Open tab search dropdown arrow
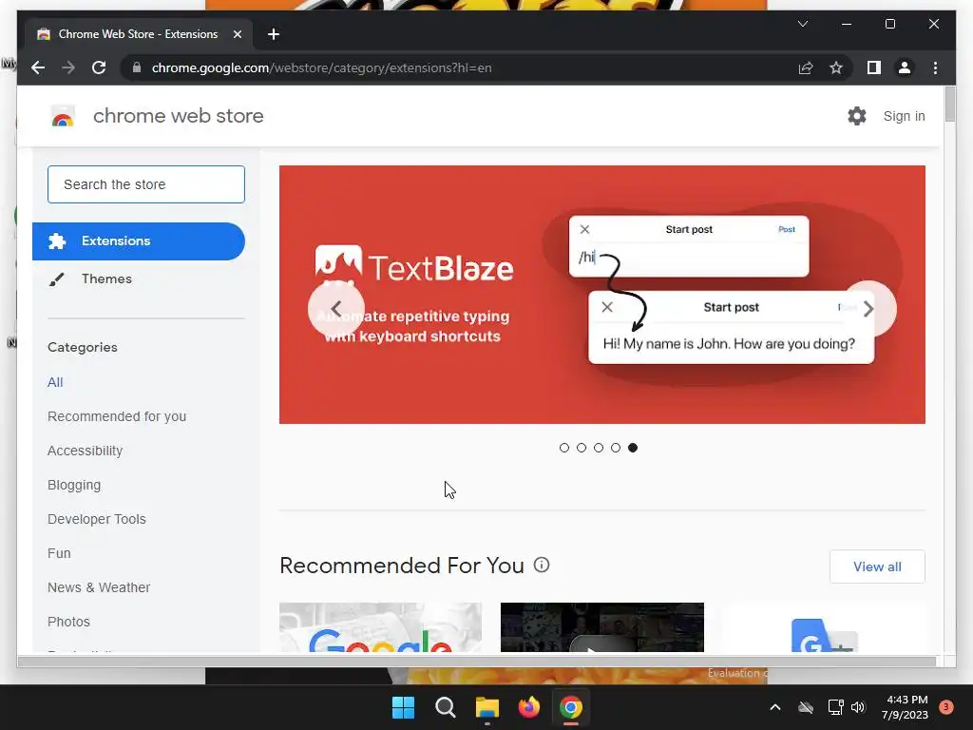Image resolution: width=973 pixels, height=730 pixels. (x=802, y=24)
